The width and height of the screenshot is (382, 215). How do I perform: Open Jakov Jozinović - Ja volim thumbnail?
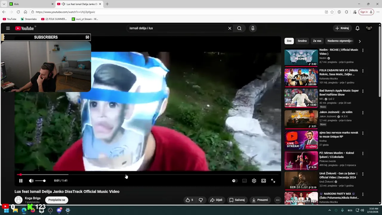point(301,119)
